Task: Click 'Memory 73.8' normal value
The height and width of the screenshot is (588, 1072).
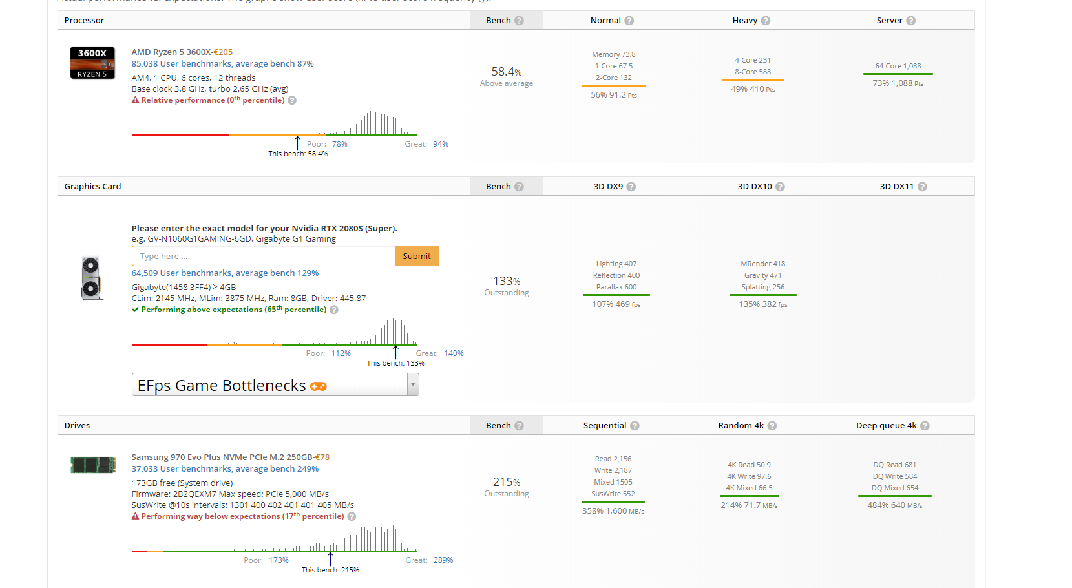Action: 614,55
